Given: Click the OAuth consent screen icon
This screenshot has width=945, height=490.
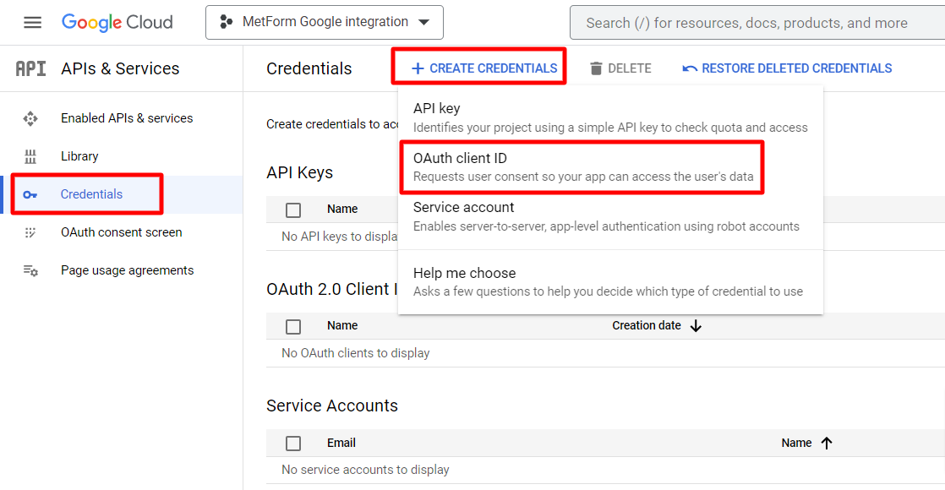Looking at the screenshot, I should point(30,232).
